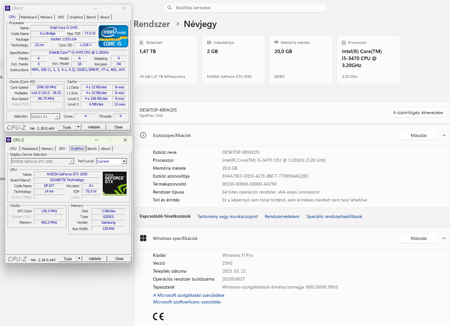Click A számítógép átnevezése button
The height and width of the screenshot is (326, 450).
[418, 112]
